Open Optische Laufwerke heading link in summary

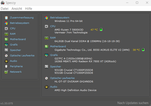[62, 78]
